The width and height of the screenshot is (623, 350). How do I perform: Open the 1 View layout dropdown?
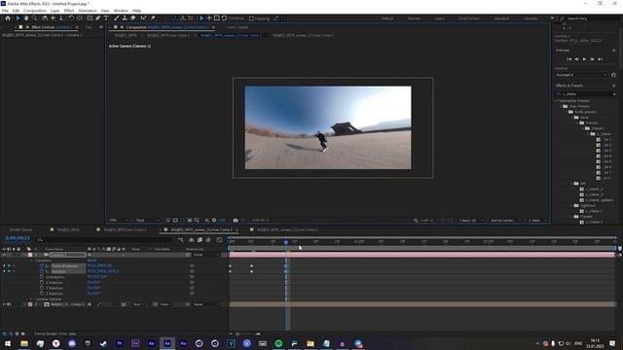point(537,221)
